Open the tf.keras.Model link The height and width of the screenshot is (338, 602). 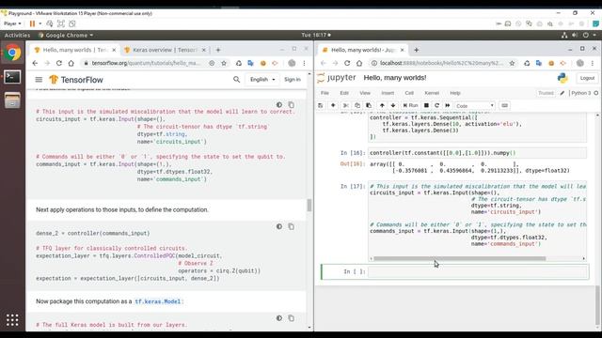[157, 301]
